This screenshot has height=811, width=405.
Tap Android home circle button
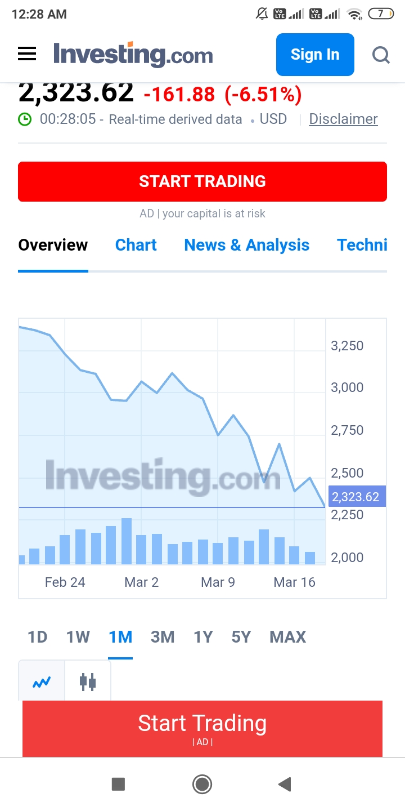pos(202,784)
